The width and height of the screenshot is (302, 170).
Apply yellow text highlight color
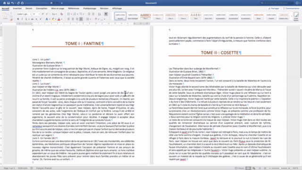[53, 19]
